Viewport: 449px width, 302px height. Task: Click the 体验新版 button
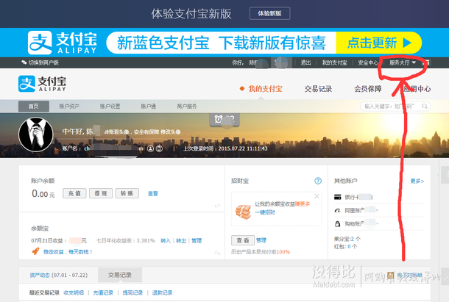(269, 13)
